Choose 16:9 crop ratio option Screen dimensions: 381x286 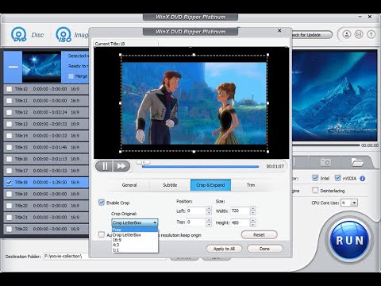(135, 240)
